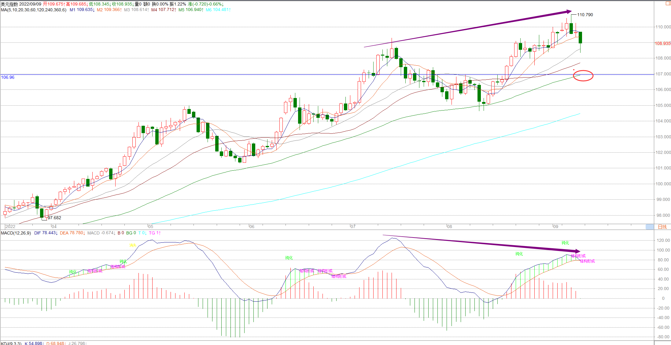Click the -80.00 MACD axis label
Image resolution: width=671 pixels, height=345 pixels.
(663, 337)
